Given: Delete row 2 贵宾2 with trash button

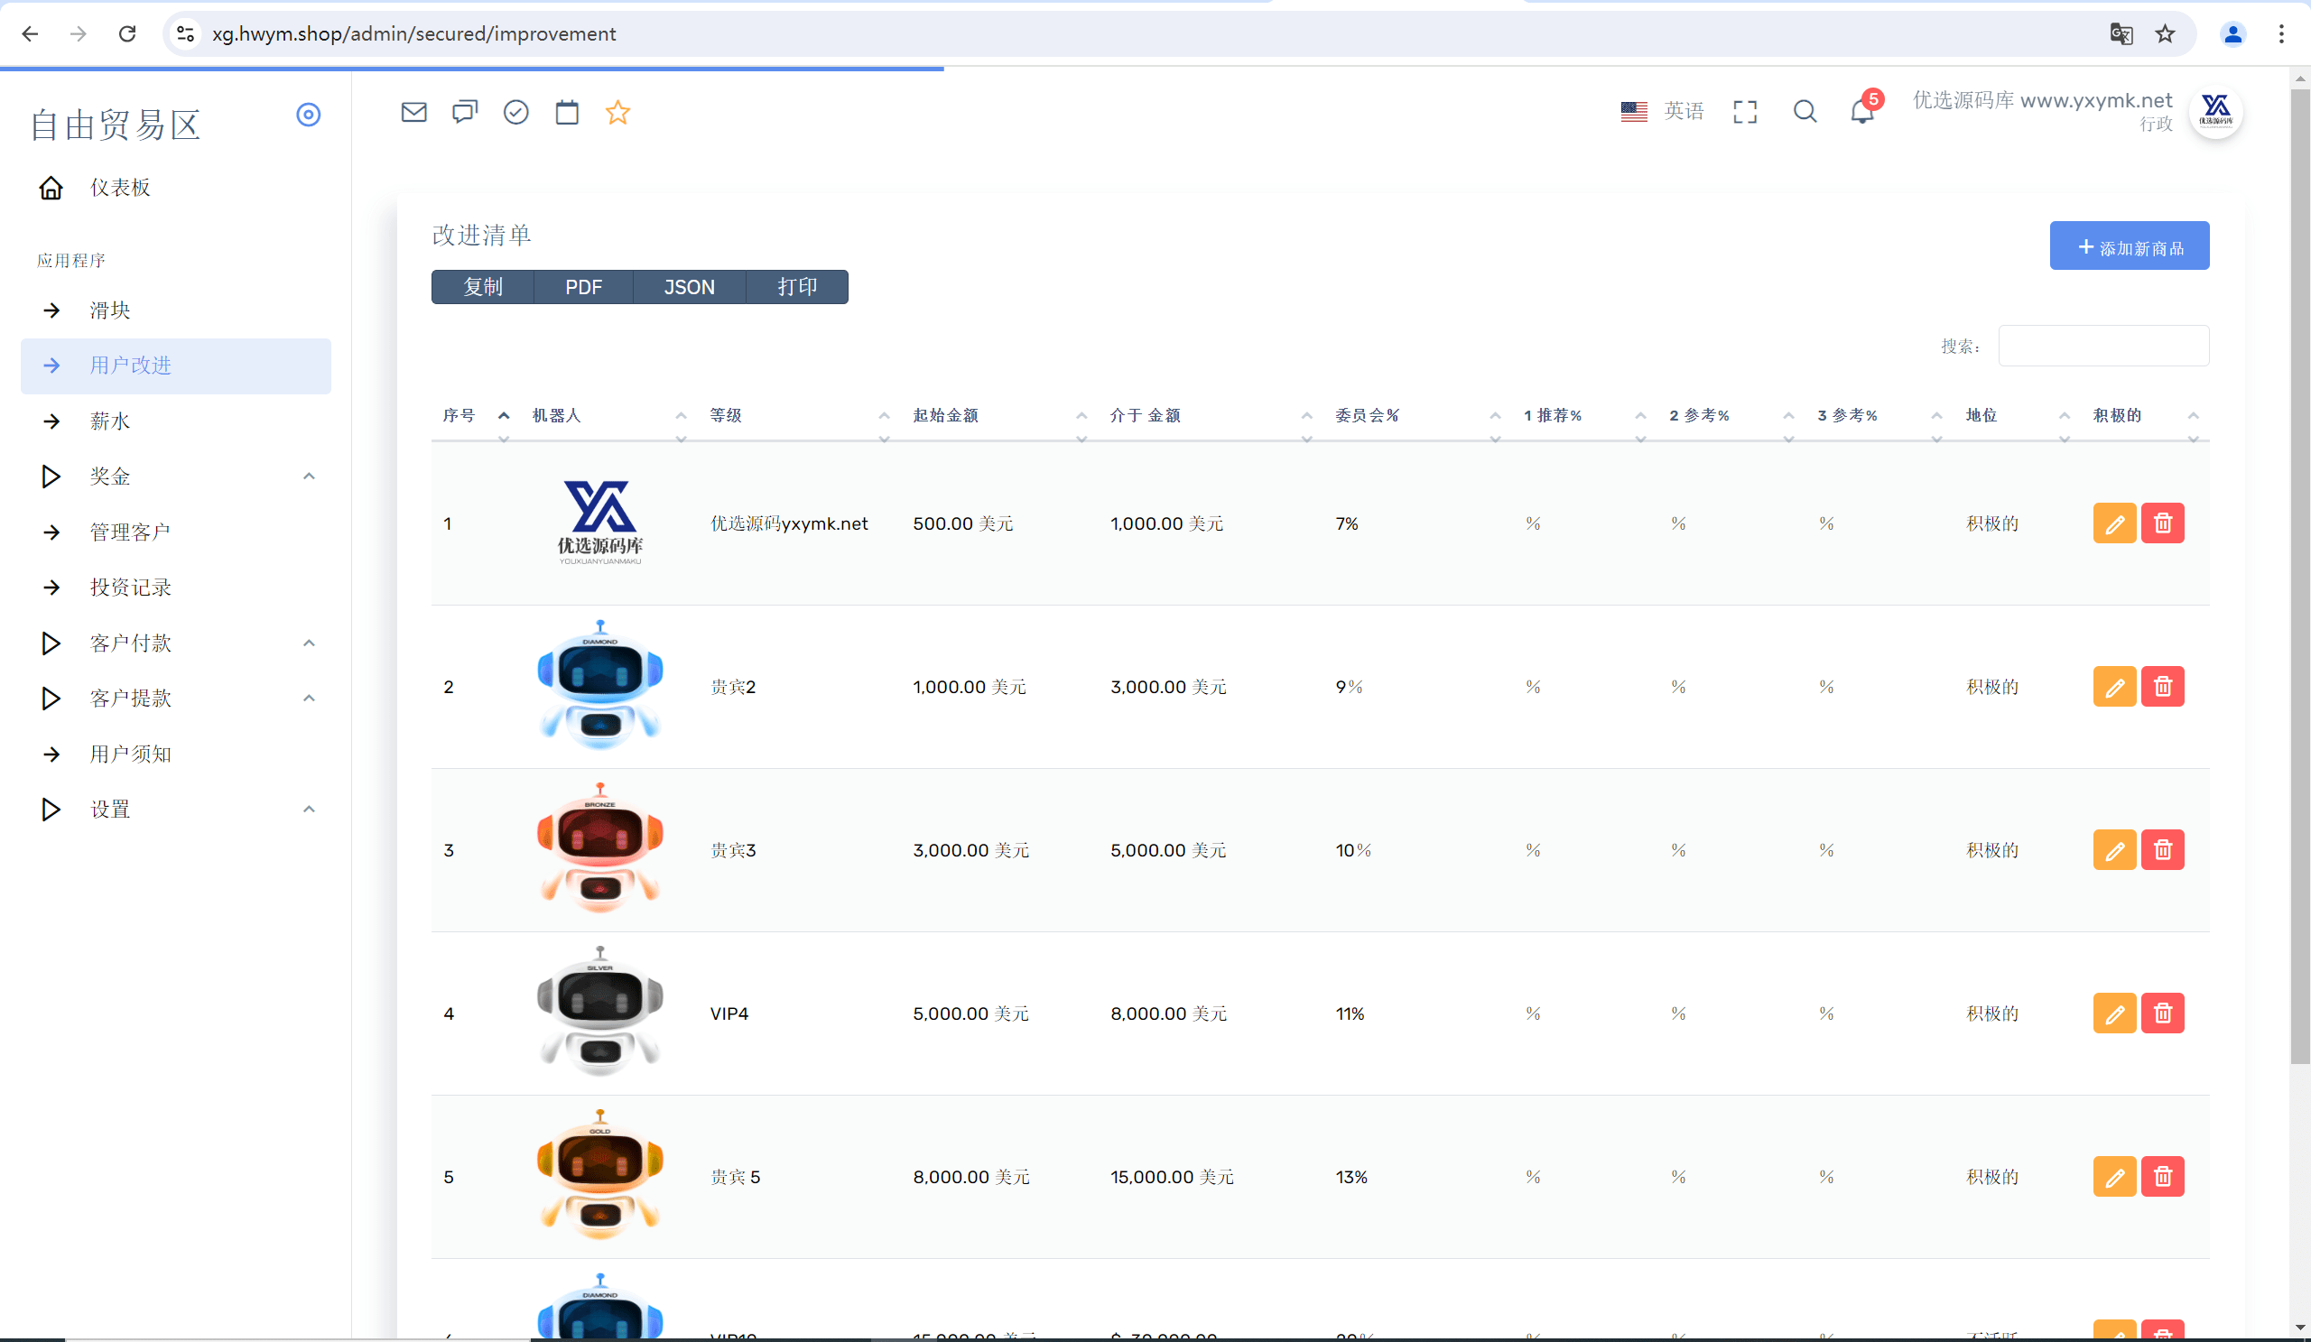Looking at the screenshot, I should point(2162,687).
